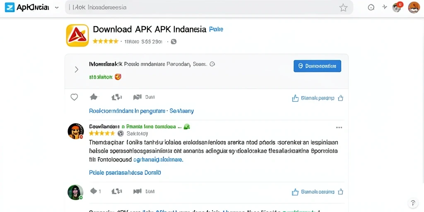This screenshot has width=424, height=212.
Task: Click the green 'atsalakok' text
Action: click(x=101, y=77)
